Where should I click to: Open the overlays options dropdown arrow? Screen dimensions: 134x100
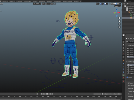point(107,4)
